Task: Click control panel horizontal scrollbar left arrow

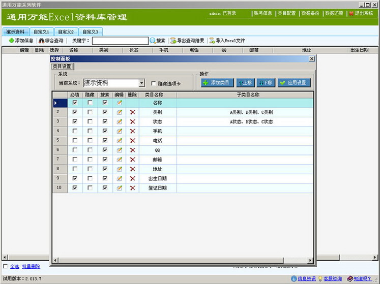Action: (x=55, y=261)
